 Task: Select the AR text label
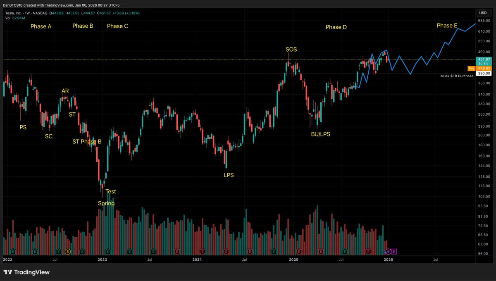65,91
